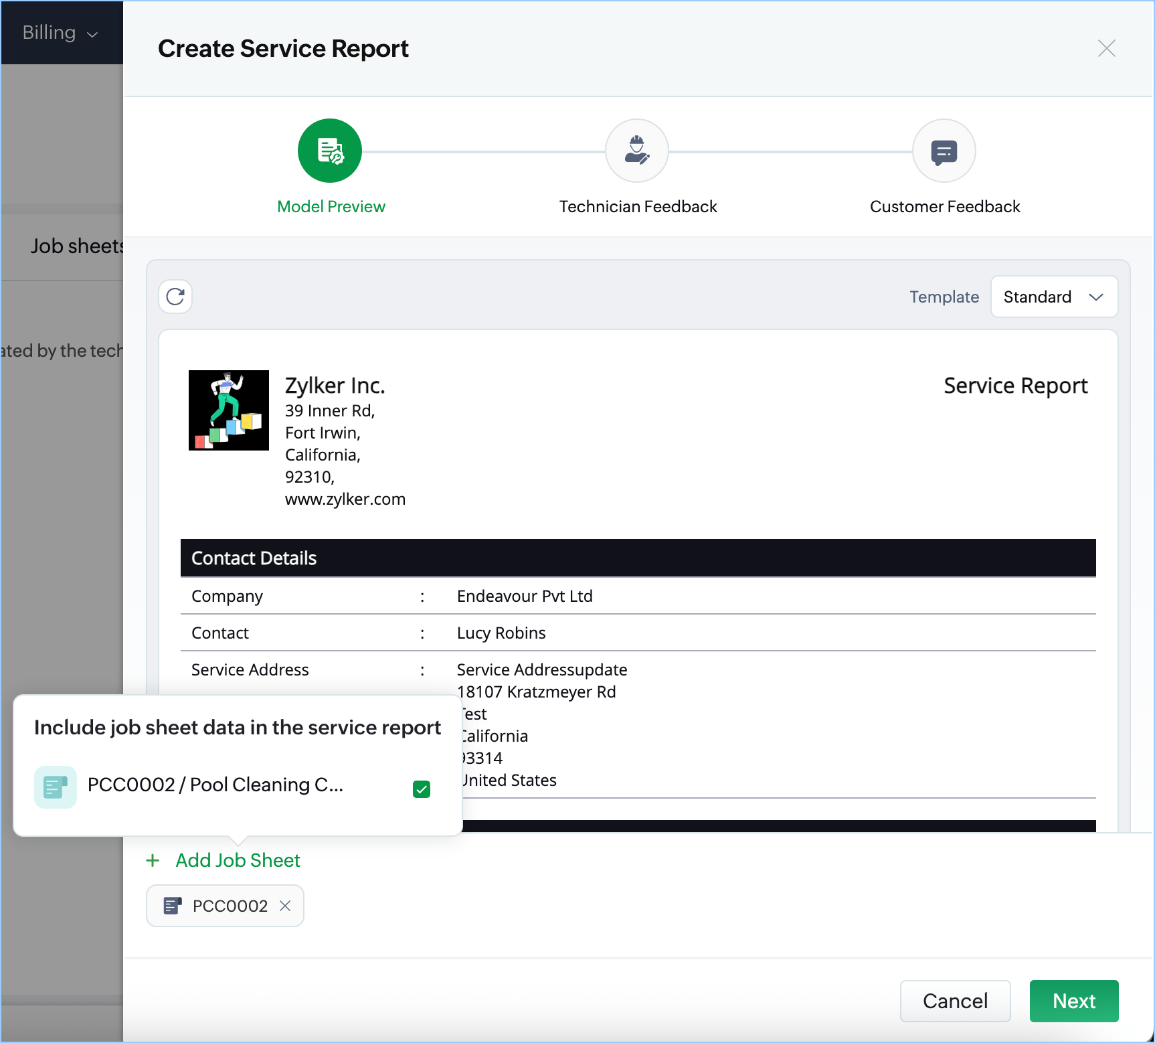Screen dimensions: 1155x1043
Task: Click the plus icon beside Add Job Sheet
Action: [153, 860]
